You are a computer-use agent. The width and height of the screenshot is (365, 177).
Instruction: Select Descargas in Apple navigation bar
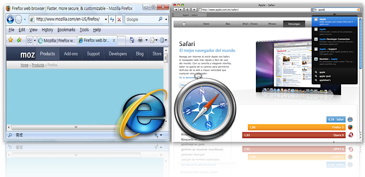coord(294,24)
